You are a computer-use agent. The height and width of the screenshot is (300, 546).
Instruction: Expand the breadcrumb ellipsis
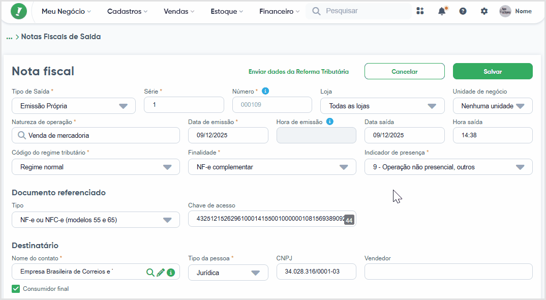9,37
